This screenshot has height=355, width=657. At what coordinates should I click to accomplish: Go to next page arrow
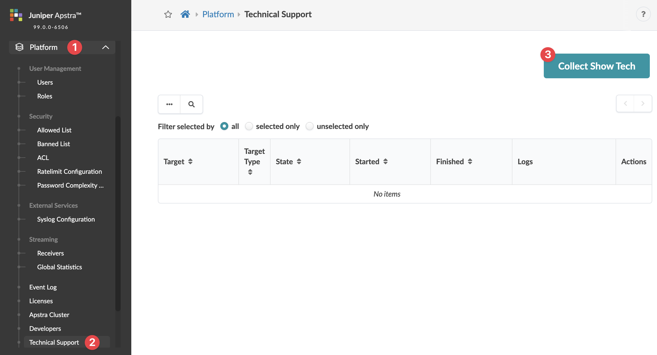[643, 103]
